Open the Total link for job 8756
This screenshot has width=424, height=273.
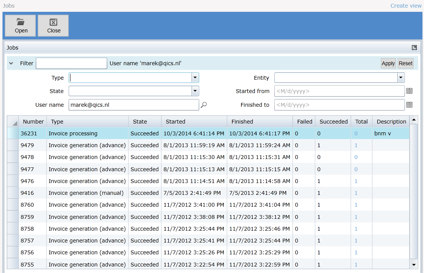(356, 252)
